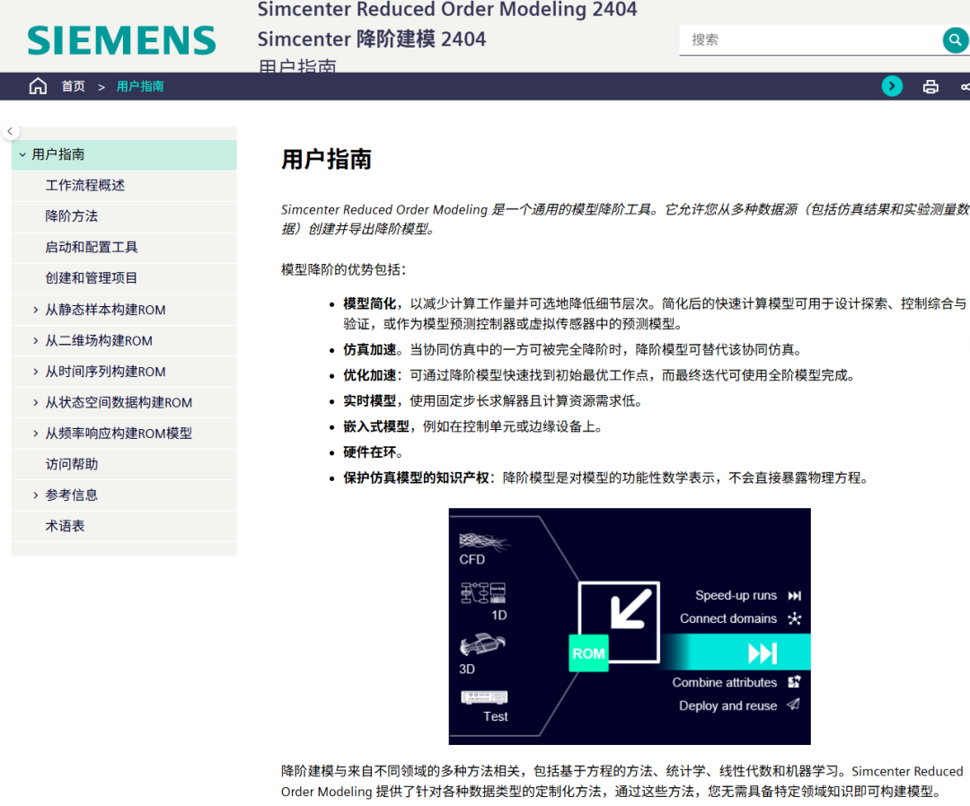Screen dimensions: 970x806
Task: Expand the 参考信息 chevron
Action: point(35,495)
